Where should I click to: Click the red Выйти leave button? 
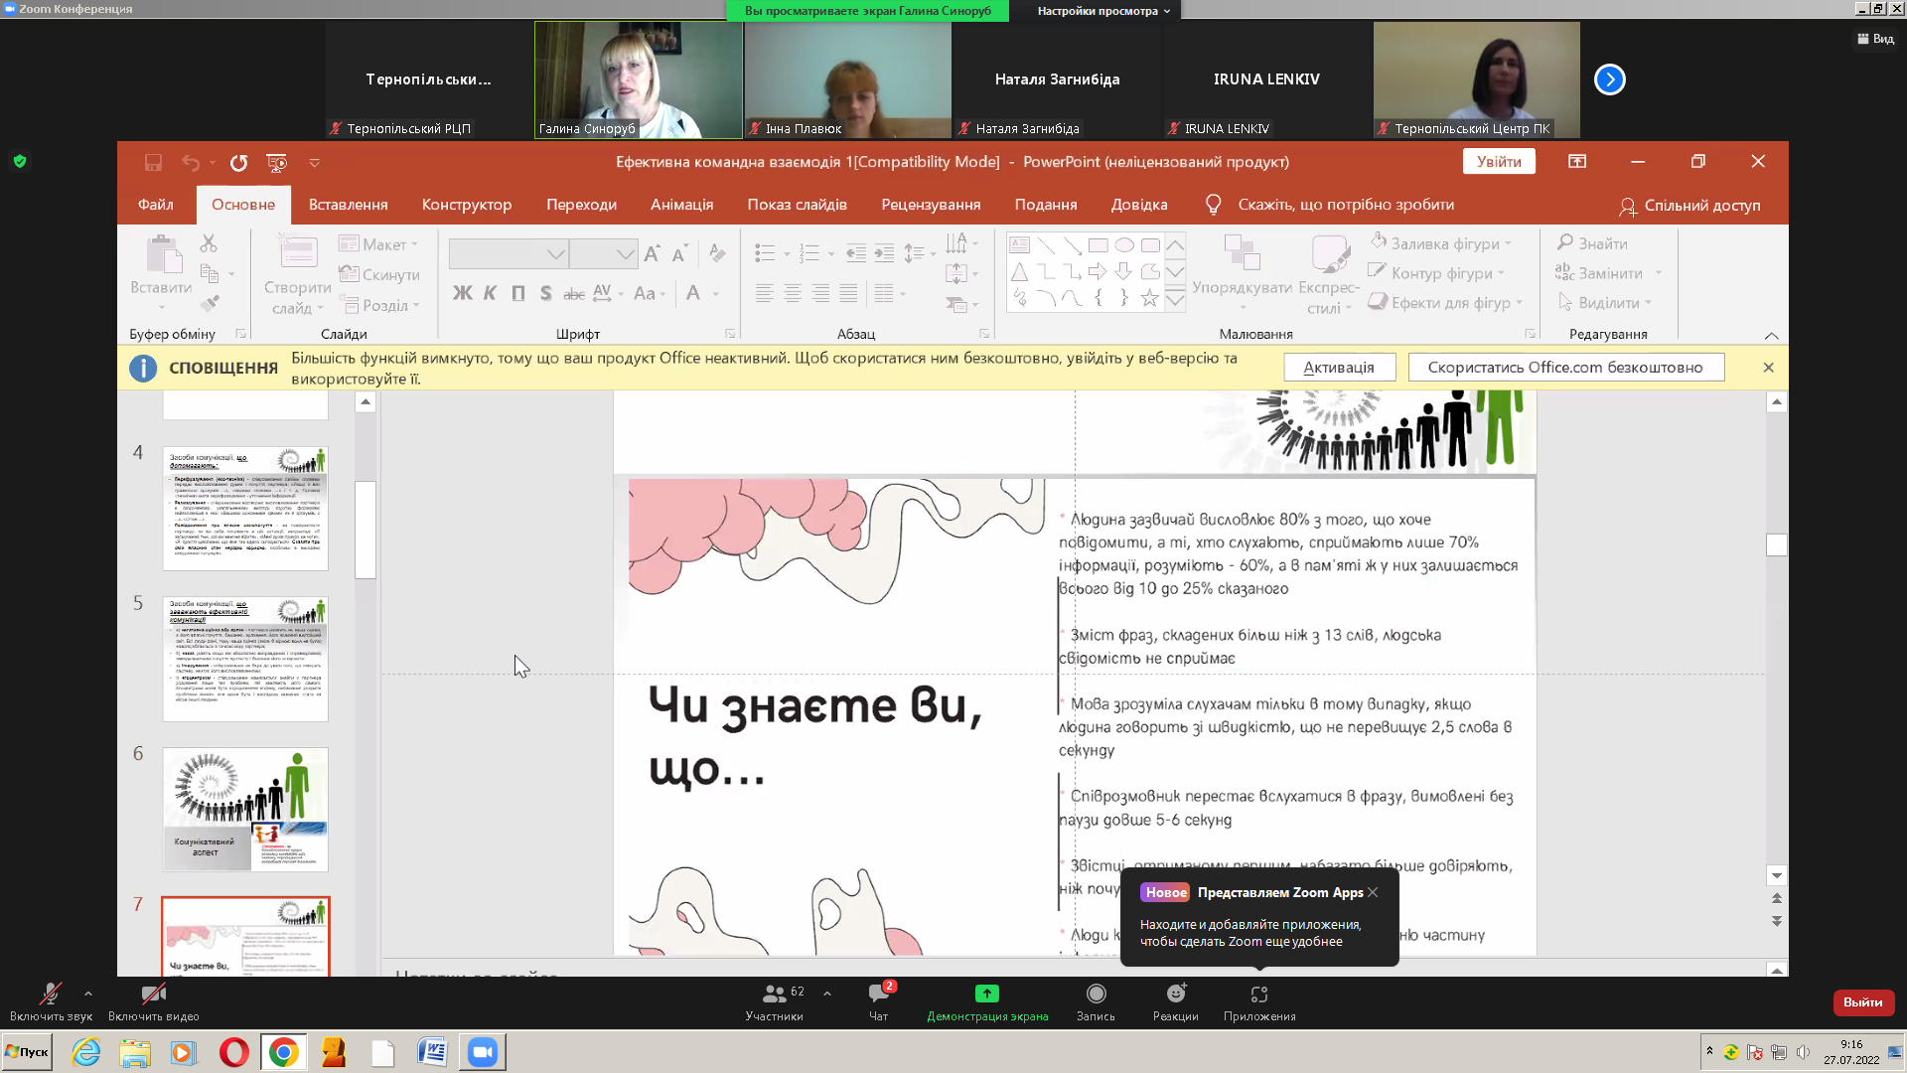point(1862,1002)
